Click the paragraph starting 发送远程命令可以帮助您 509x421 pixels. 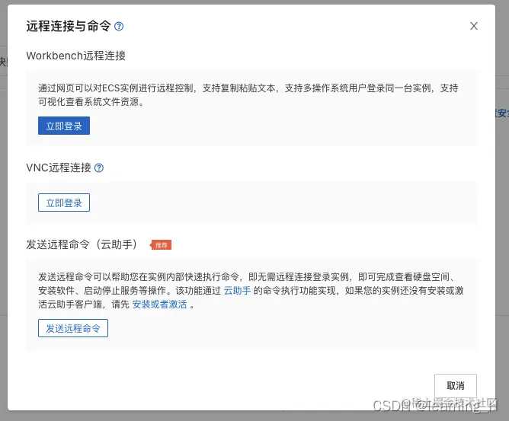click(251, 291)
